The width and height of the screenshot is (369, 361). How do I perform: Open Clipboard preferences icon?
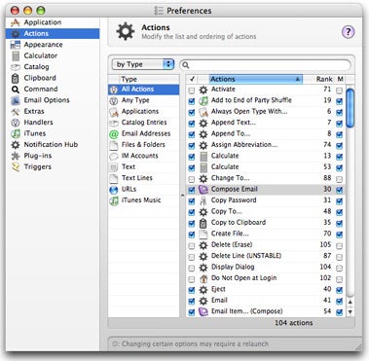[16, 78]
